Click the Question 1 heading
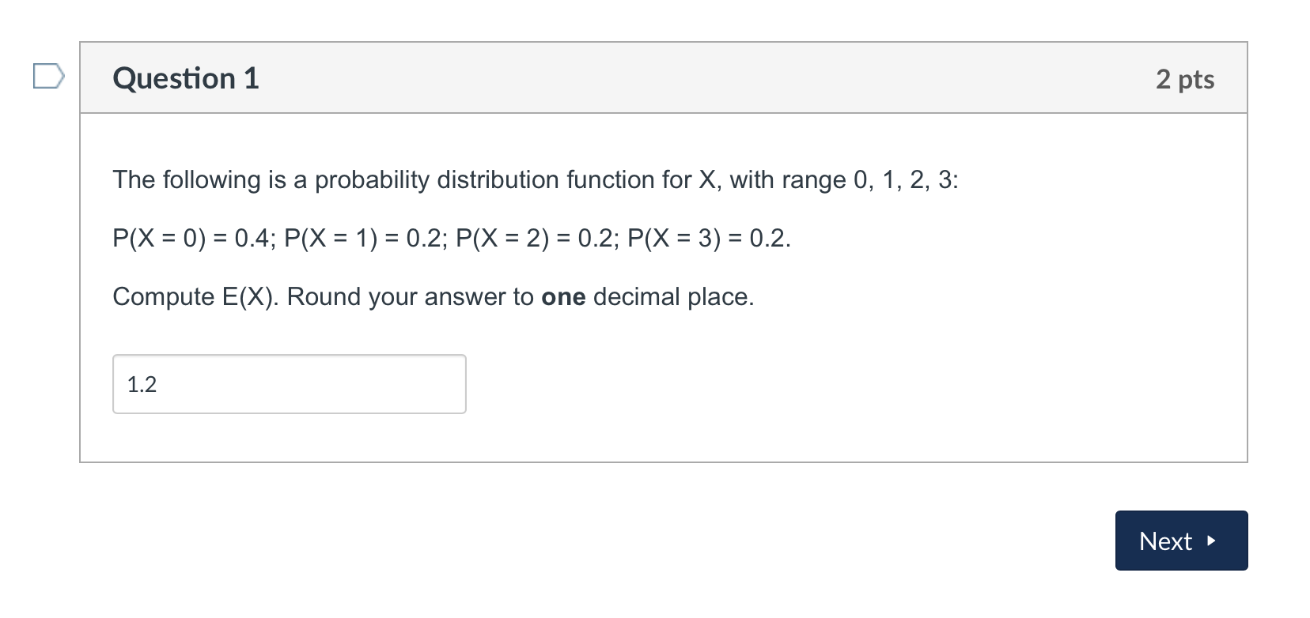Screen dimensions: 1310x618 (186, 78)
